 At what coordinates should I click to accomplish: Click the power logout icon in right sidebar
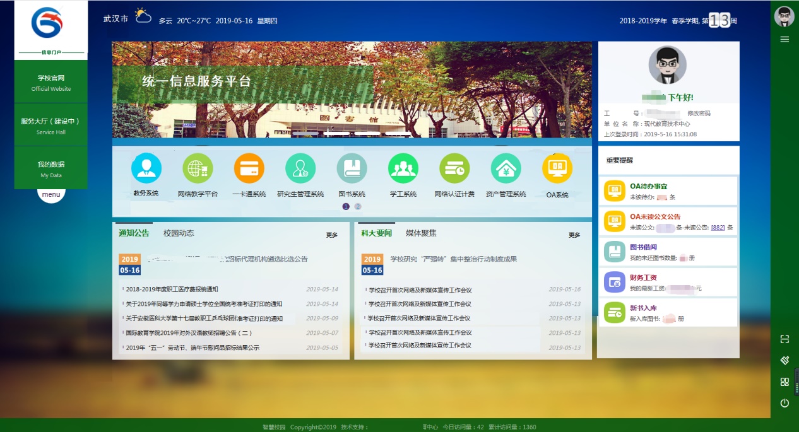point(784,403)
